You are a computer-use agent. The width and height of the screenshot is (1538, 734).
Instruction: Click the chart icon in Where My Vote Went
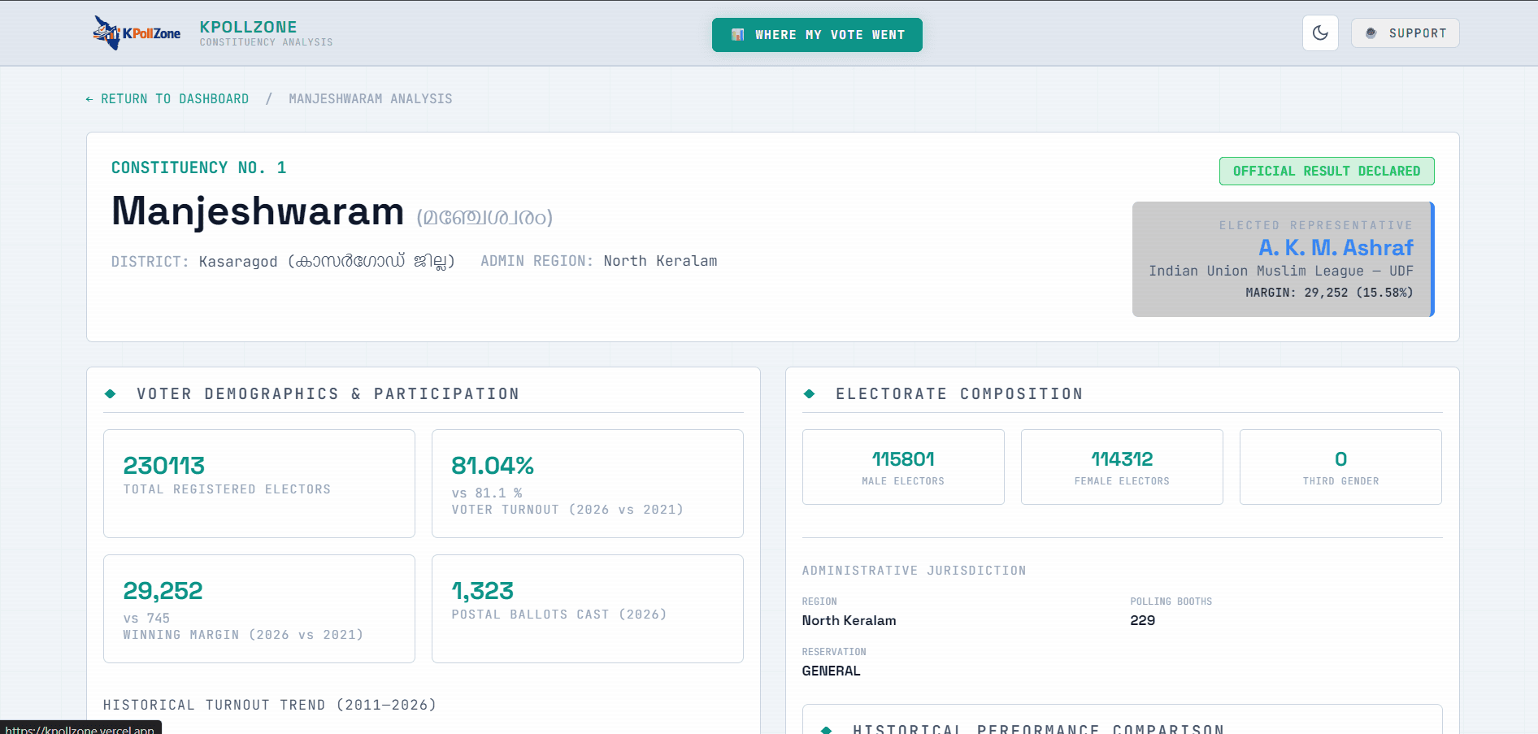click(x=737, y=35)
